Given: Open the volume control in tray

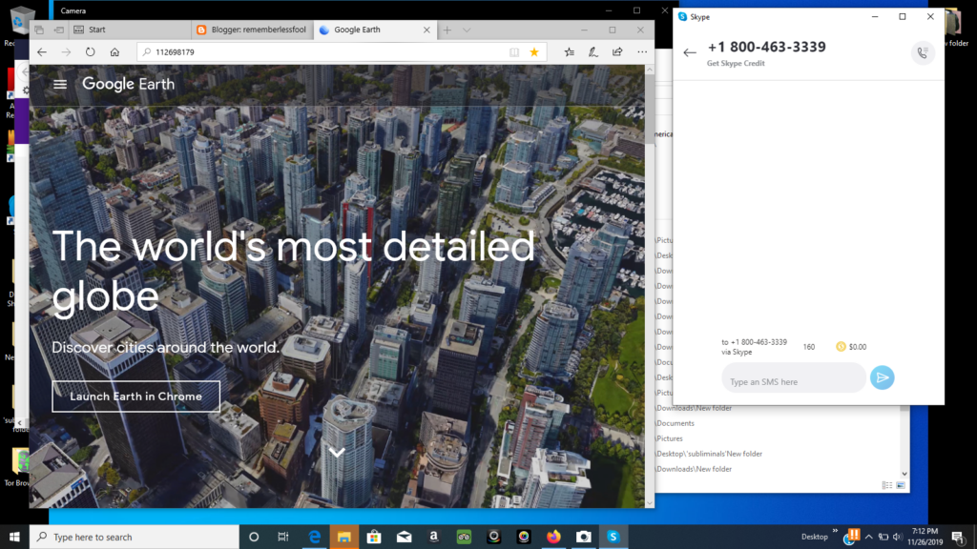Looking at the screenshot, I should coord(897,537).
